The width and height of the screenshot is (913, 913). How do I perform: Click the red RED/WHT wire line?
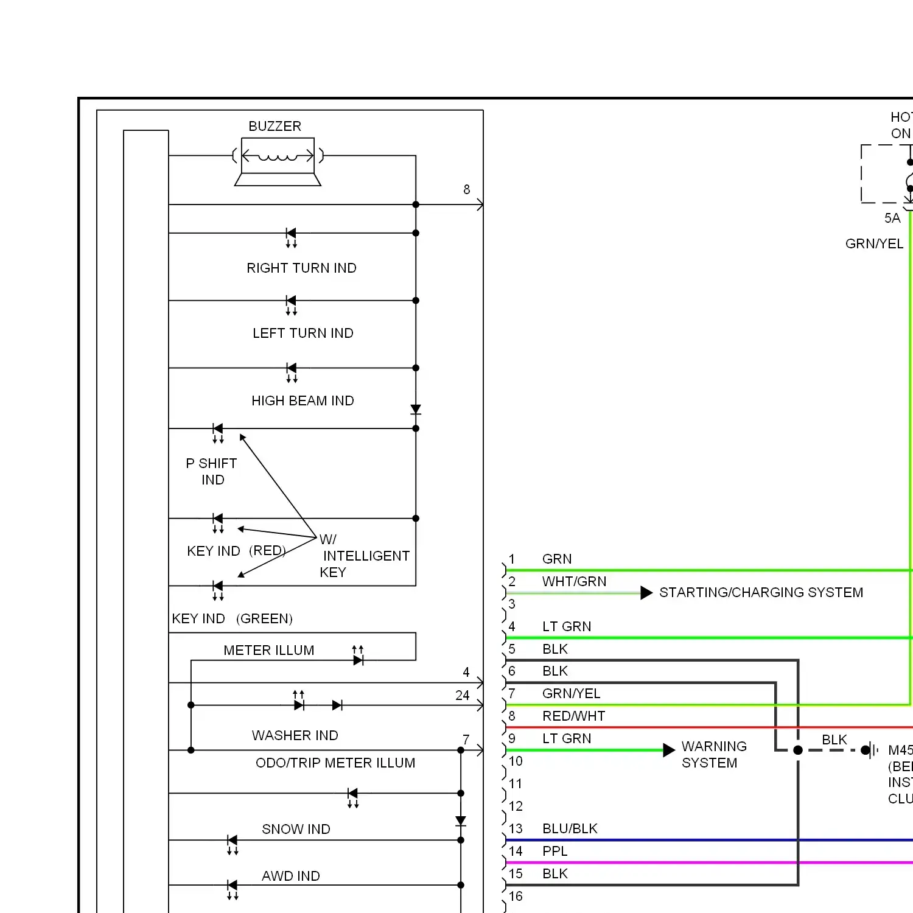[709, 727]
